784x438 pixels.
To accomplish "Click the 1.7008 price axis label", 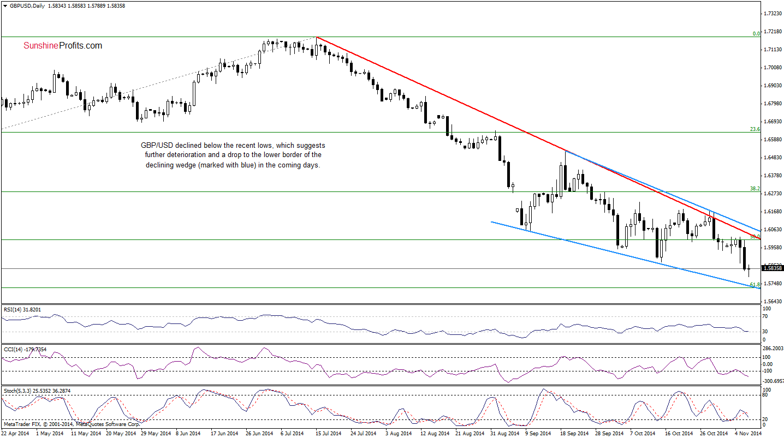I will pos(773,67).
